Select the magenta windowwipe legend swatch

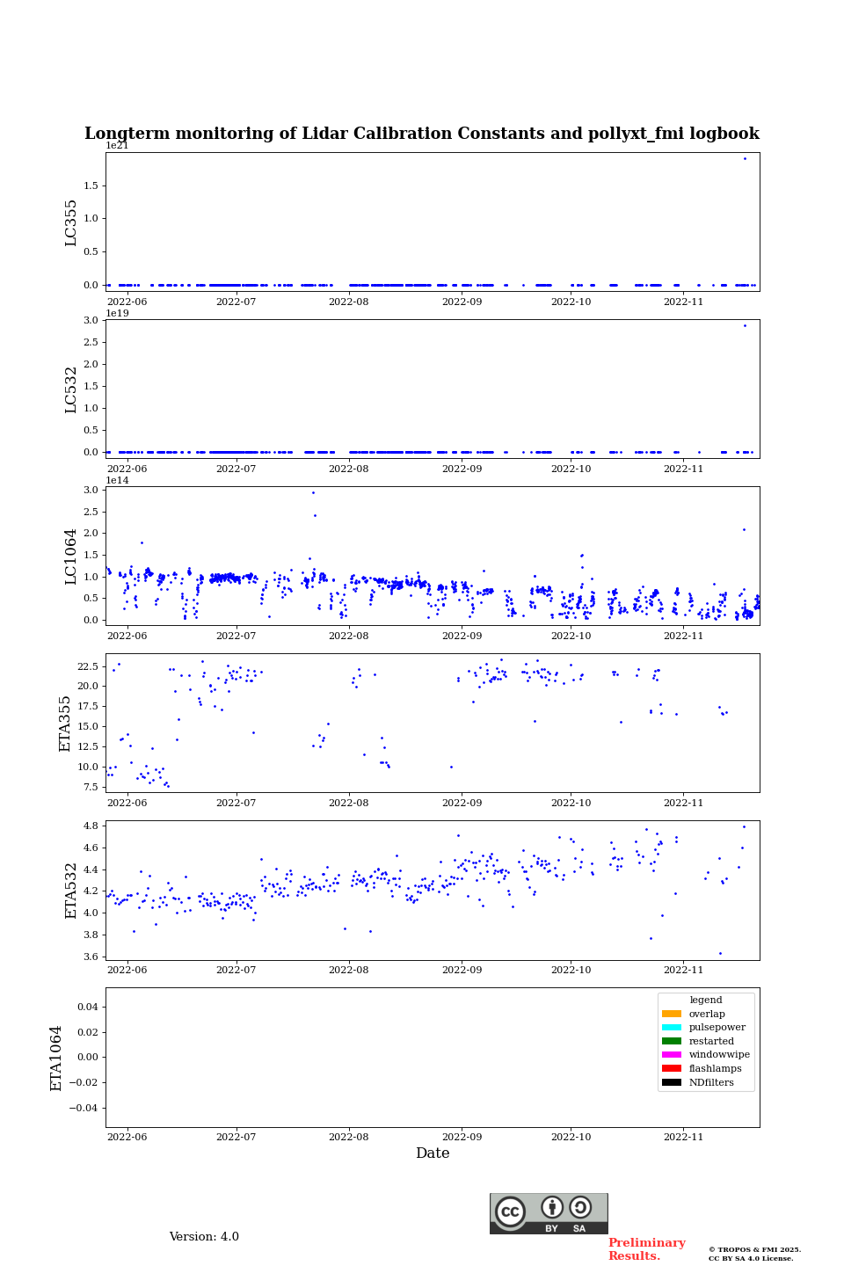(x=671, y=1055)
